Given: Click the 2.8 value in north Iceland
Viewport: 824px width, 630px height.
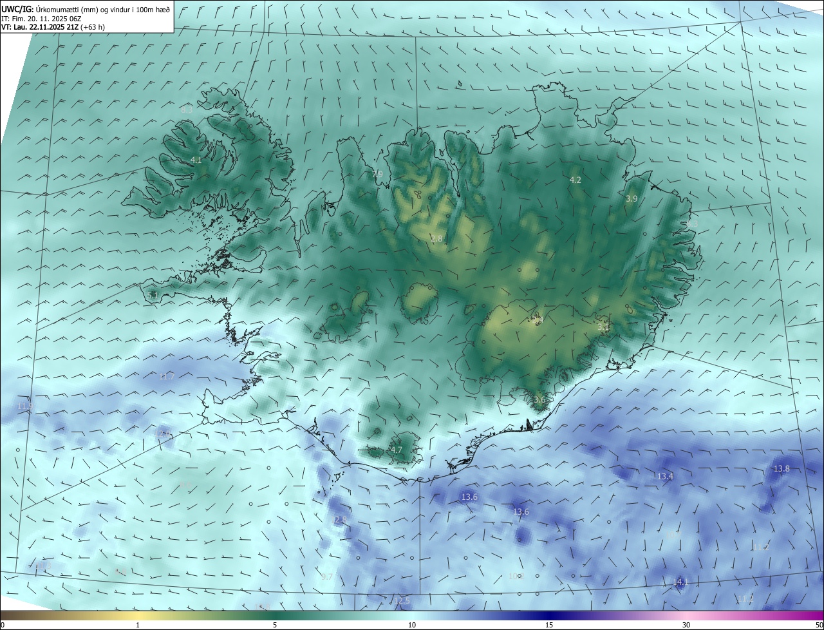Looking at the screenshot, I should tap(436, 239).
